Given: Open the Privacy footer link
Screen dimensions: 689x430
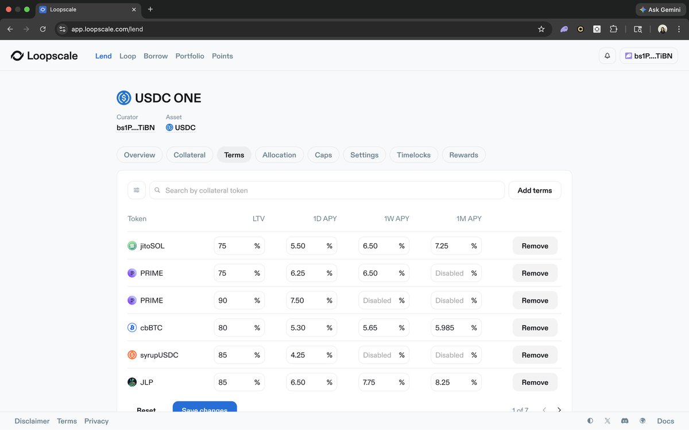Looking at the screenshot, I should coord(96,421).
